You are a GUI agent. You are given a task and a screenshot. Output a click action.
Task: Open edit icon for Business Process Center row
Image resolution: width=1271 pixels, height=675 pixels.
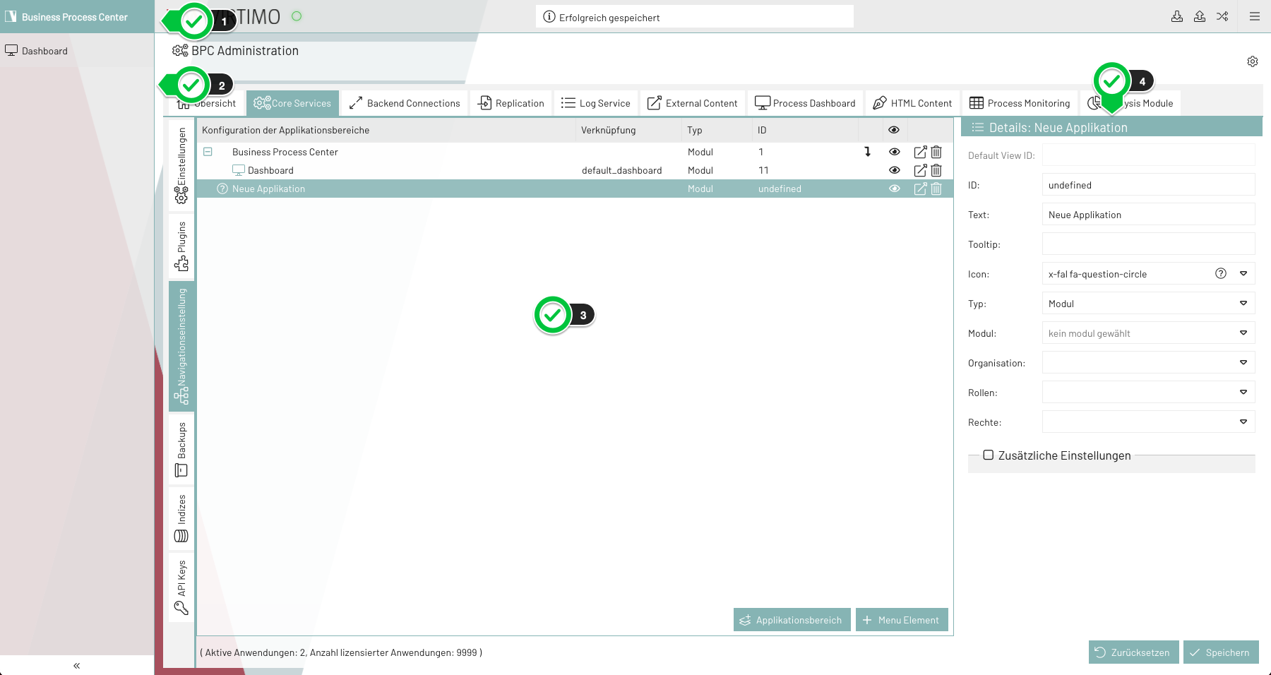[x=920, y=152]
